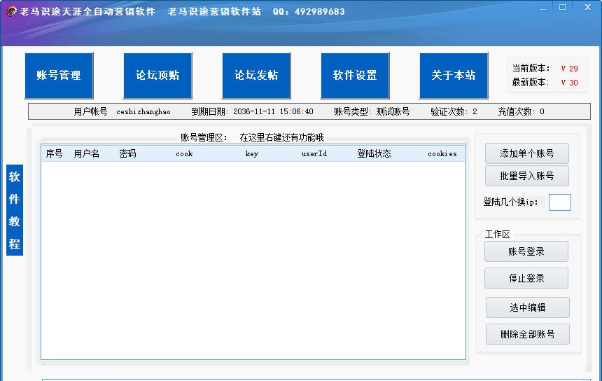The width and height of the screenshot is (602, 381).
Task: Click the 密码 column header
Action: pos(127,153)
